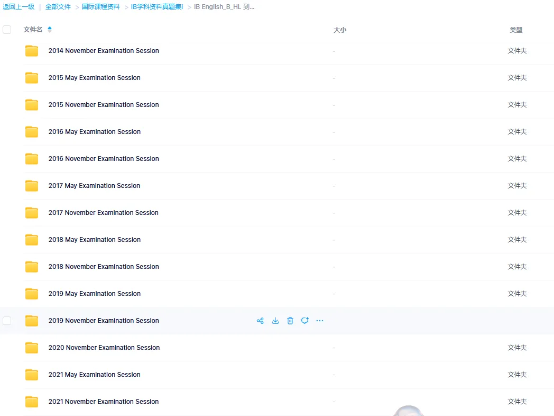Open 2016 May Examination Session
Screen dimensions: 554x416
point(94,132)
